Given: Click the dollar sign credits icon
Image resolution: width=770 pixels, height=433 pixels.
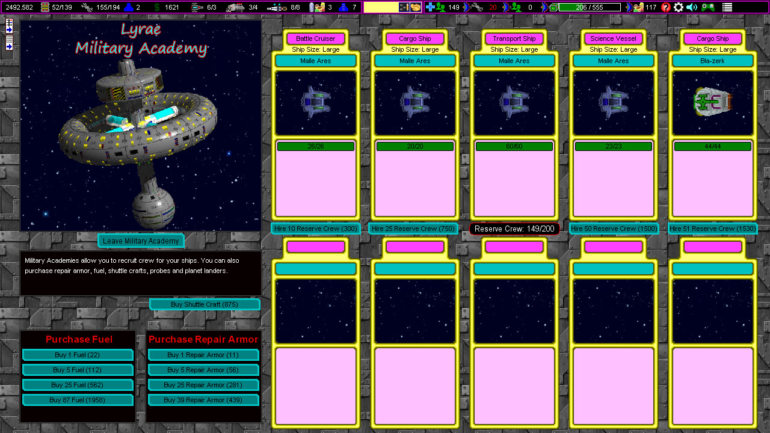Looking at the screenshot, I should (156, 7).
